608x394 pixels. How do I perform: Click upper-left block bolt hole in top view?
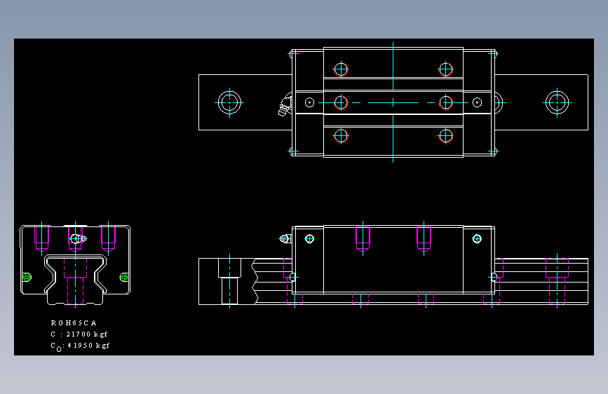click(x=341, y=69)
